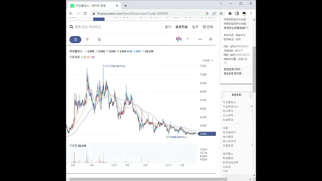
Task: Click the candlestick chart type icon
Action: pos(179,39)
